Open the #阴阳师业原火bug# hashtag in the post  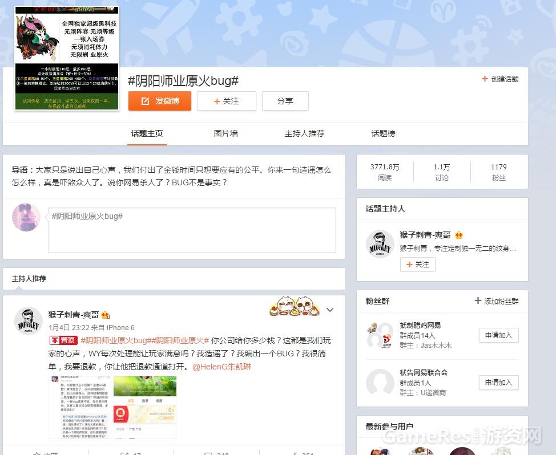click(116, 340)
